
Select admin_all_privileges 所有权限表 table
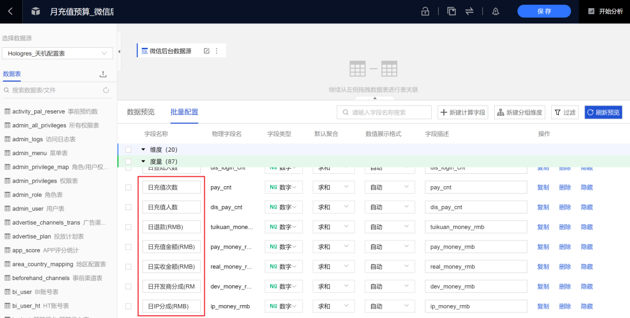52,125
